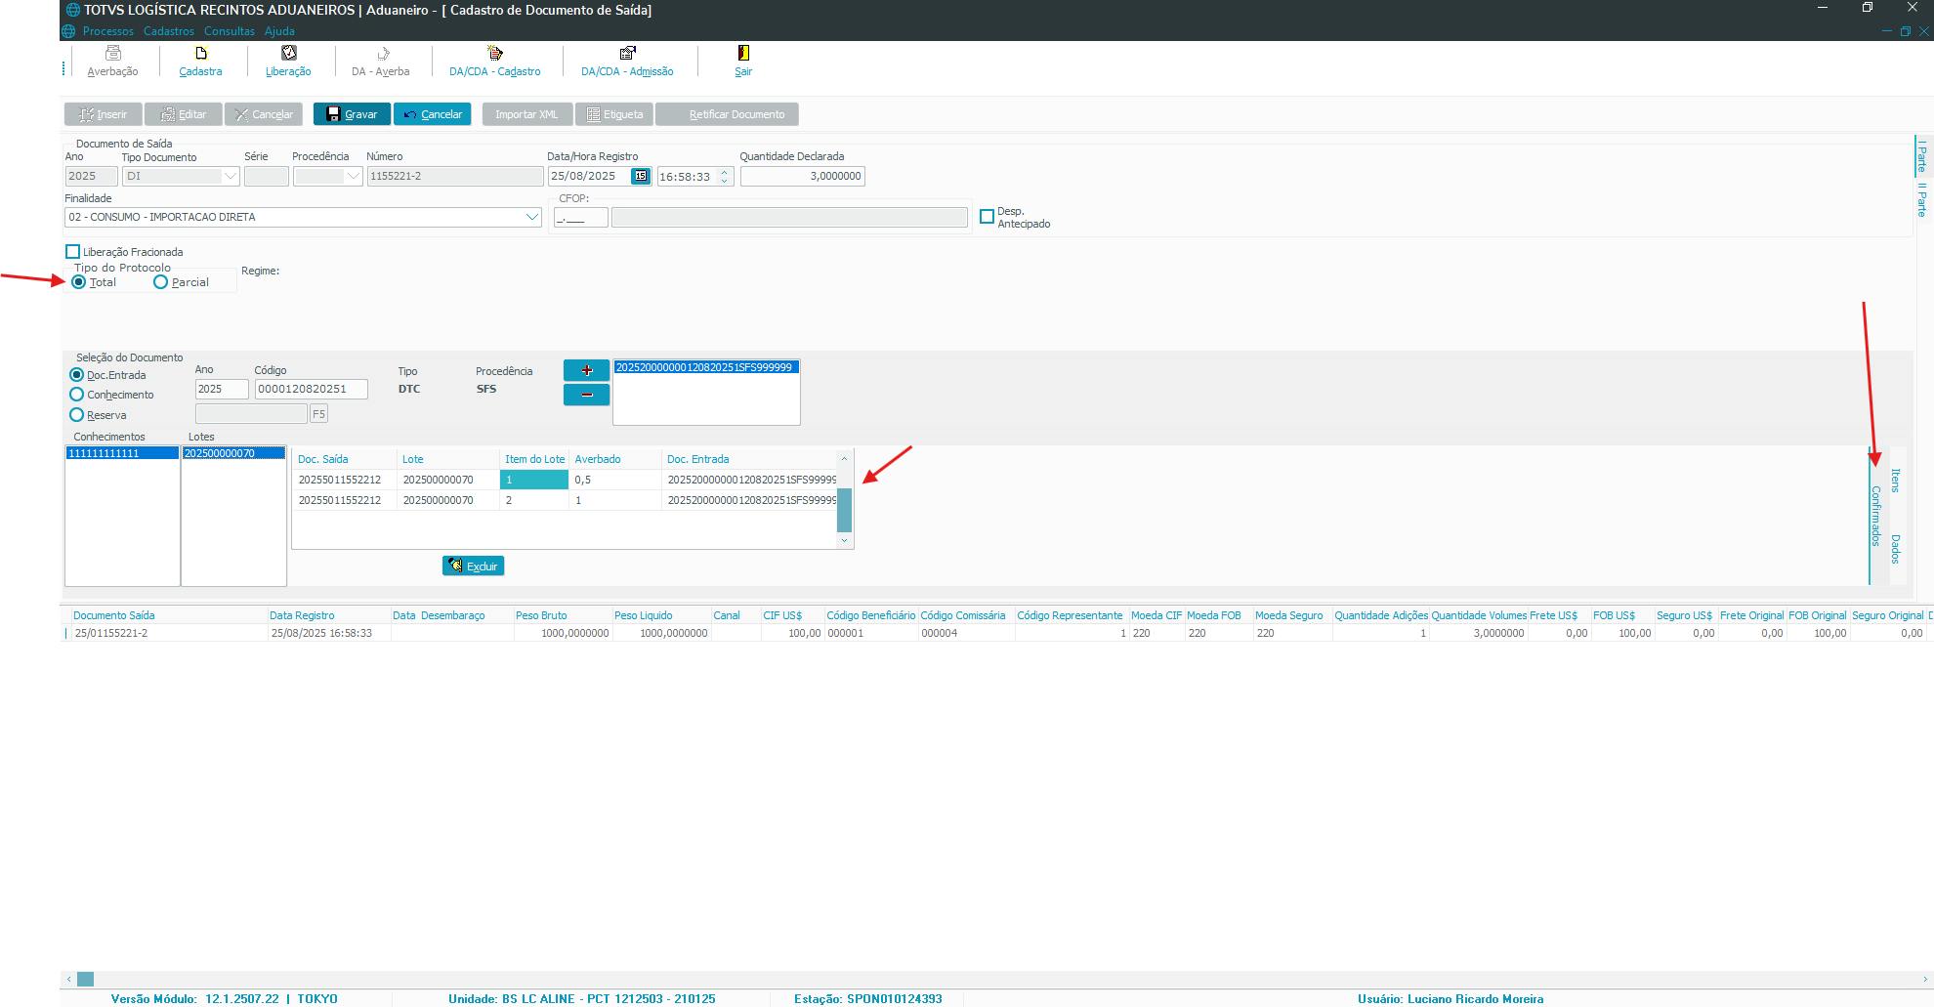Open the Consultas menu
1934x1007 pixels.
[x=230, y=31]
